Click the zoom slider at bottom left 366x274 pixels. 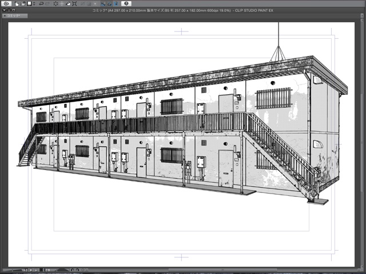tap(11, 270)
